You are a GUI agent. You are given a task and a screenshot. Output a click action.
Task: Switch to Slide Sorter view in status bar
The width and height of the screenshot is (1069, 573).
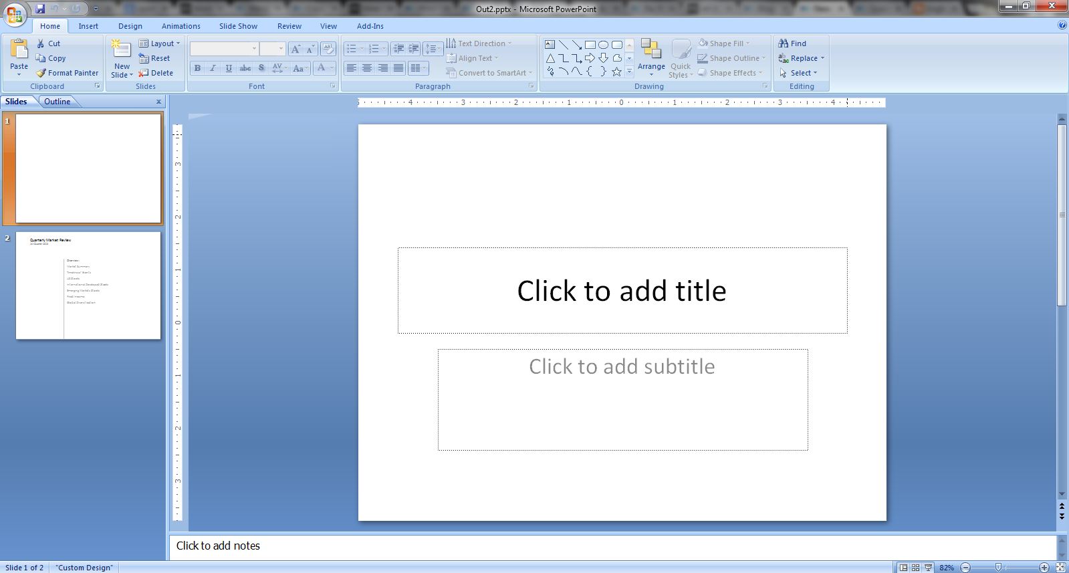(x=916, y=568)
